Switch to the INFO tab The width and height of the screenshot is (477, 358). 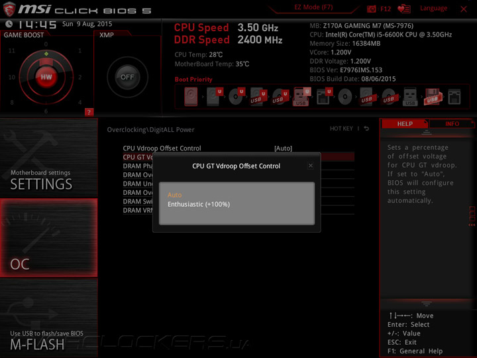452,124
